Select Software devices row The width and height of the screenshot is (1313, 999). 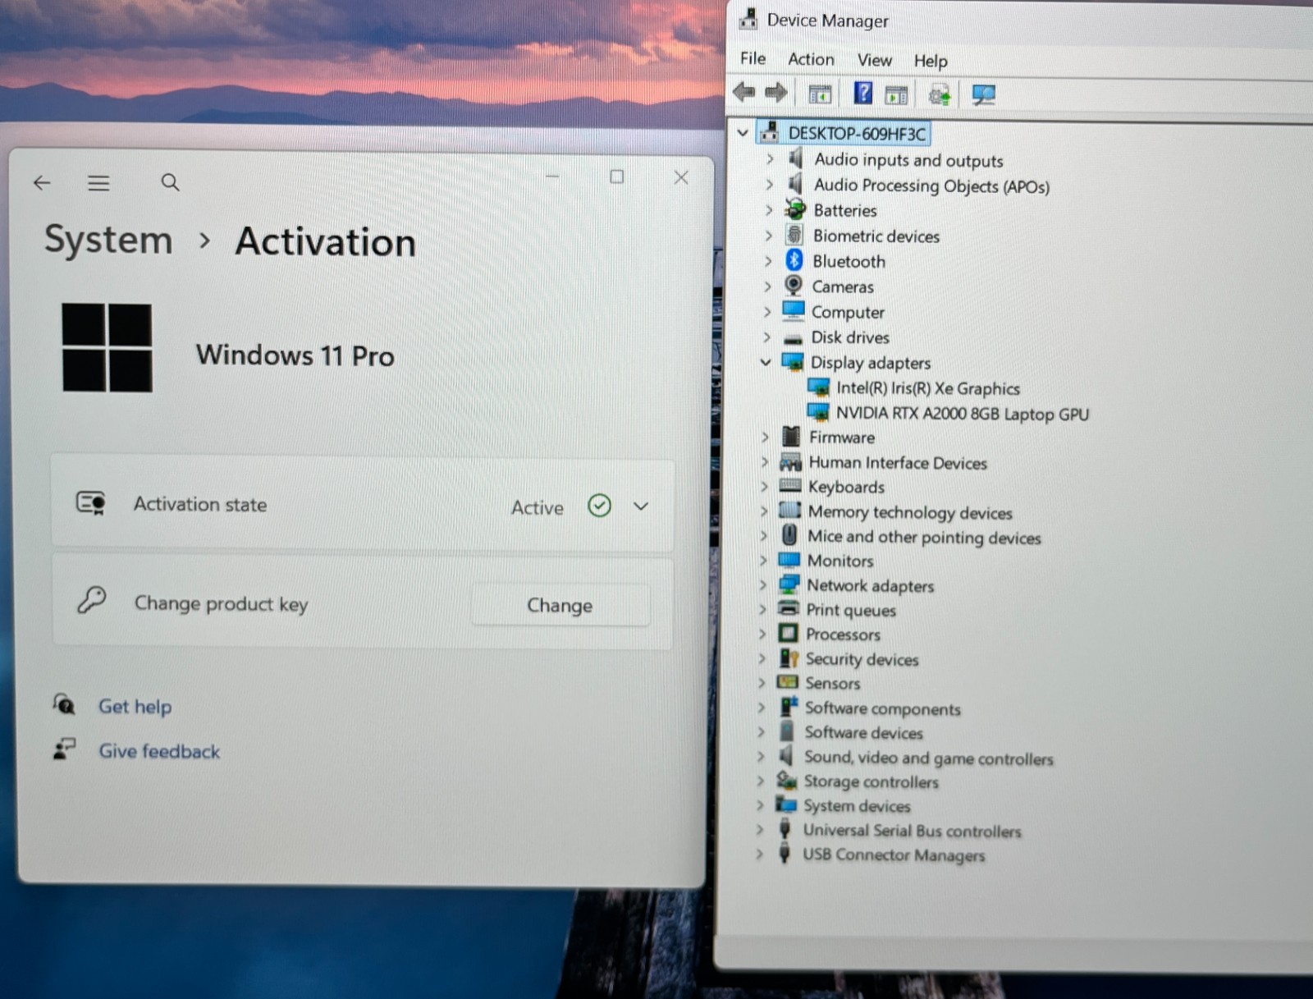click(x=863, y=732)
